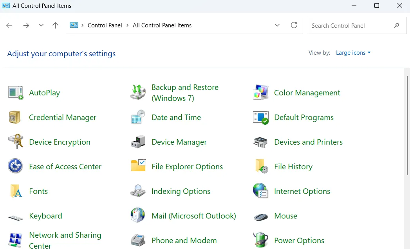This screenshot has width=410, height=249.
Task: Open the Fonts folder icon
Action: pos(16,191)
